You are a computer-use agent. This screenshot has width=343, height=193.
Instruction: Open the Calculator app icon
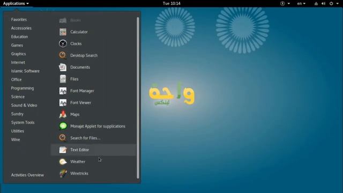tap(63, 32)
